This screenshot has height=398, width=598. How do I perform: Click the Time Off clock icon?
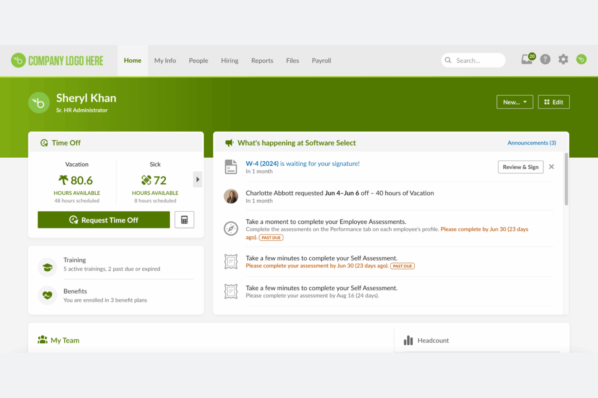44,142
